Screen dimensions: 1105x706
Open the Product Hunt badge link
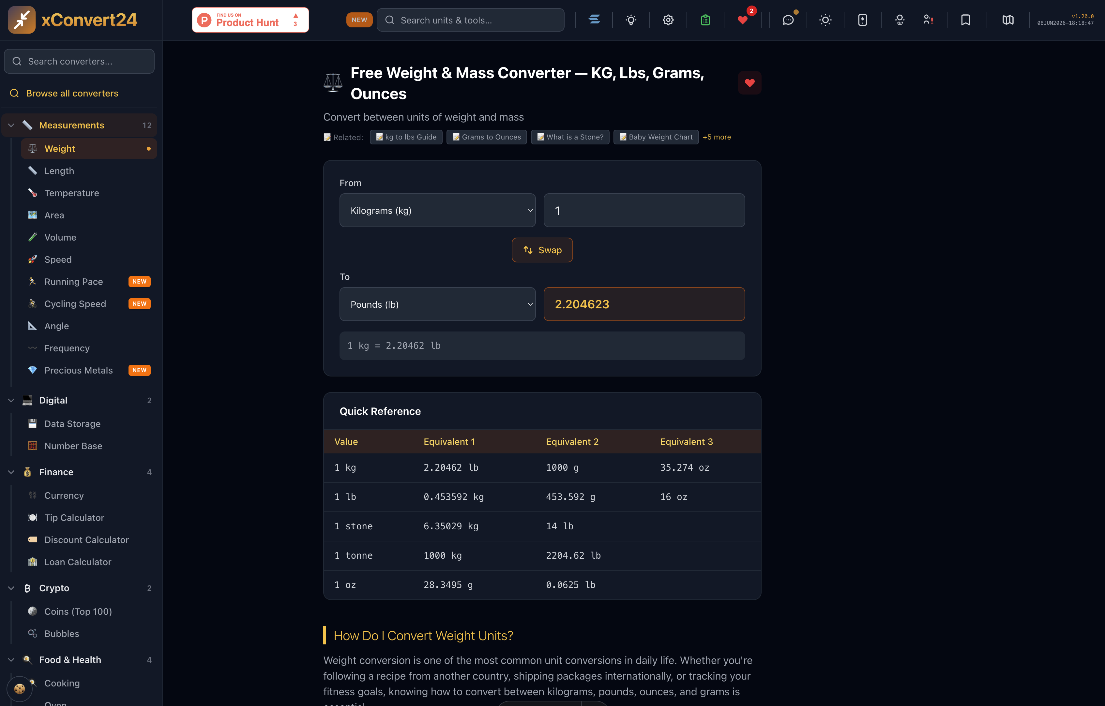coord(250,20)
